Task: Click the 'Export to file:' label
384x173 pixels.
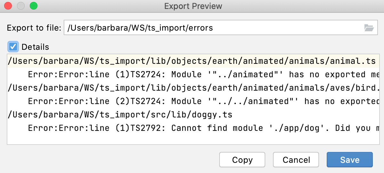Action: pos(34,28)
